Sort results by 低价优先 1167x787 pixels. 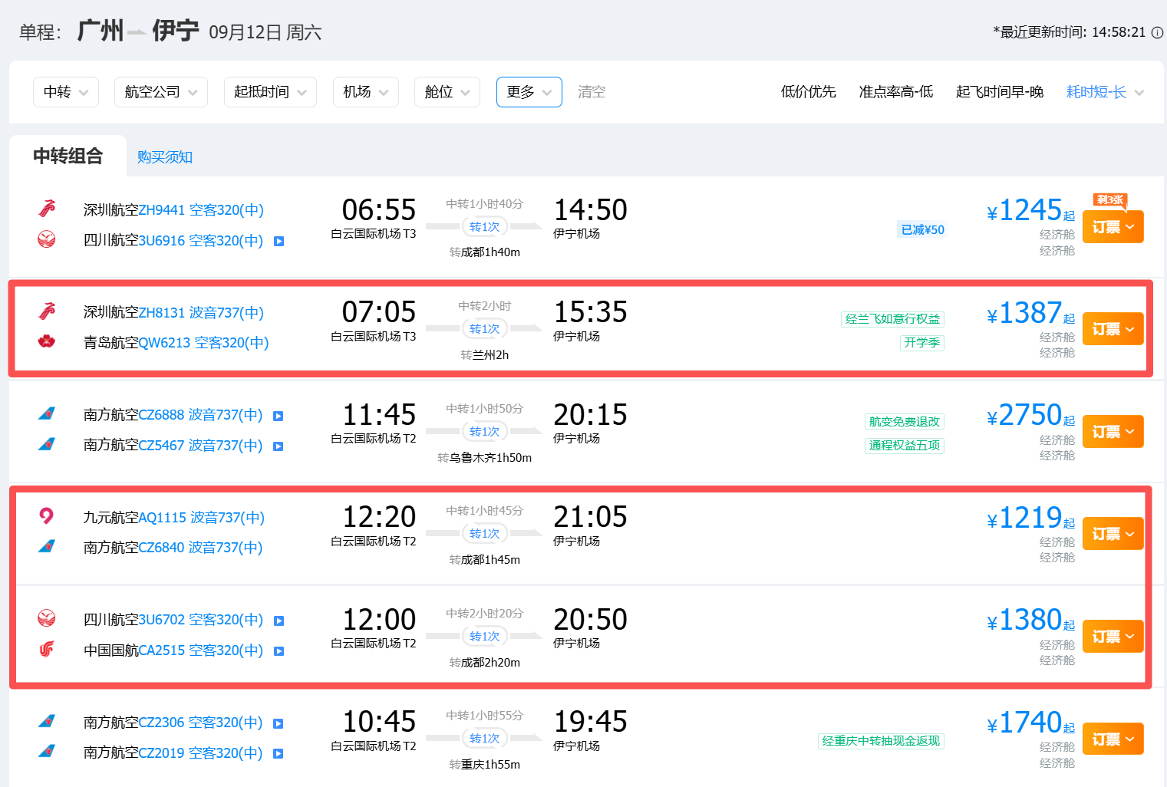click(809, 92)
